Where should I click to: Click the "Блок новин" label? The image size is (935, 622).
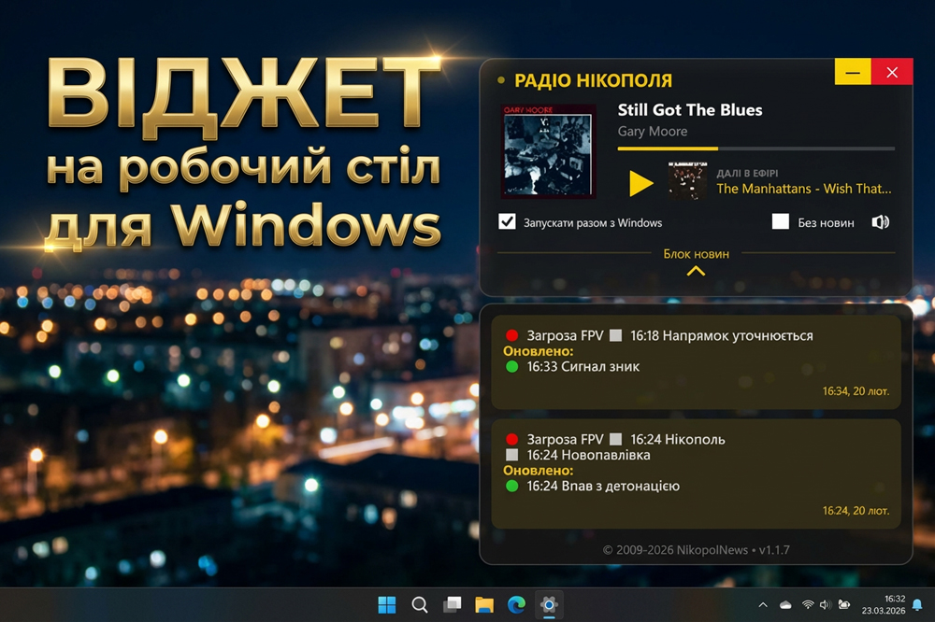(x=696, y=253)
